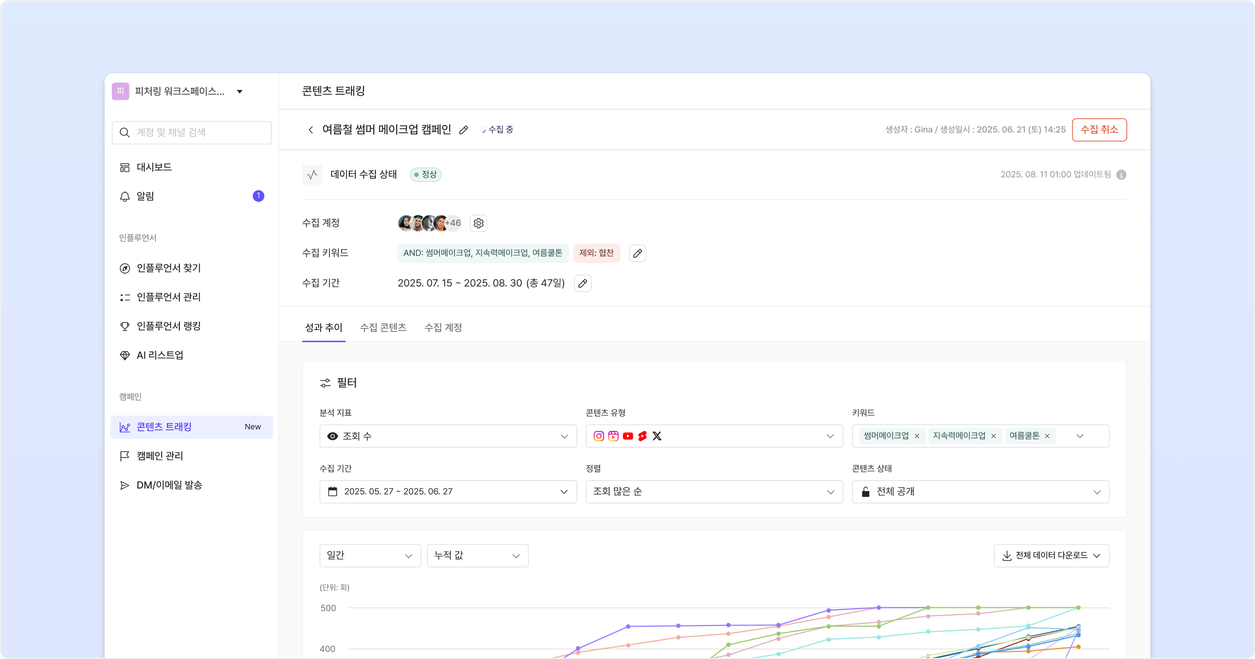Expand the 콘텐츠 유형 platform dropdown
The width and height of the screenshot is (1255, 659).
click(x=714, y=436)
